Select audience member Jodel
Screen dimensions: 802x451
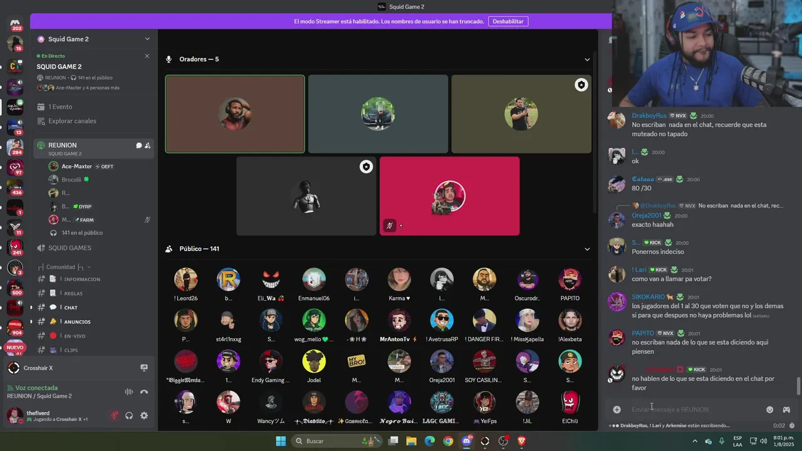[314, 366]
